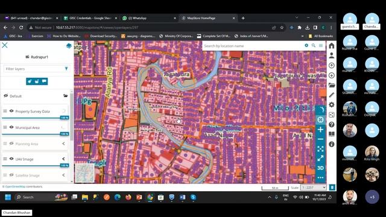Adjust Municipal Area opacity slider
This screenshot has height=217, width=386.
pos(36,134)
